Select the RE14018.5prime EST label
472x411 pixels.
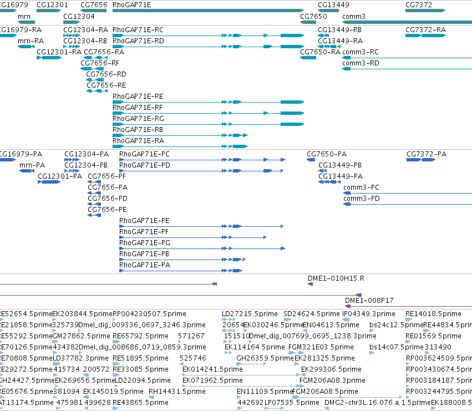pyautogui.click(x=433, y=314)
